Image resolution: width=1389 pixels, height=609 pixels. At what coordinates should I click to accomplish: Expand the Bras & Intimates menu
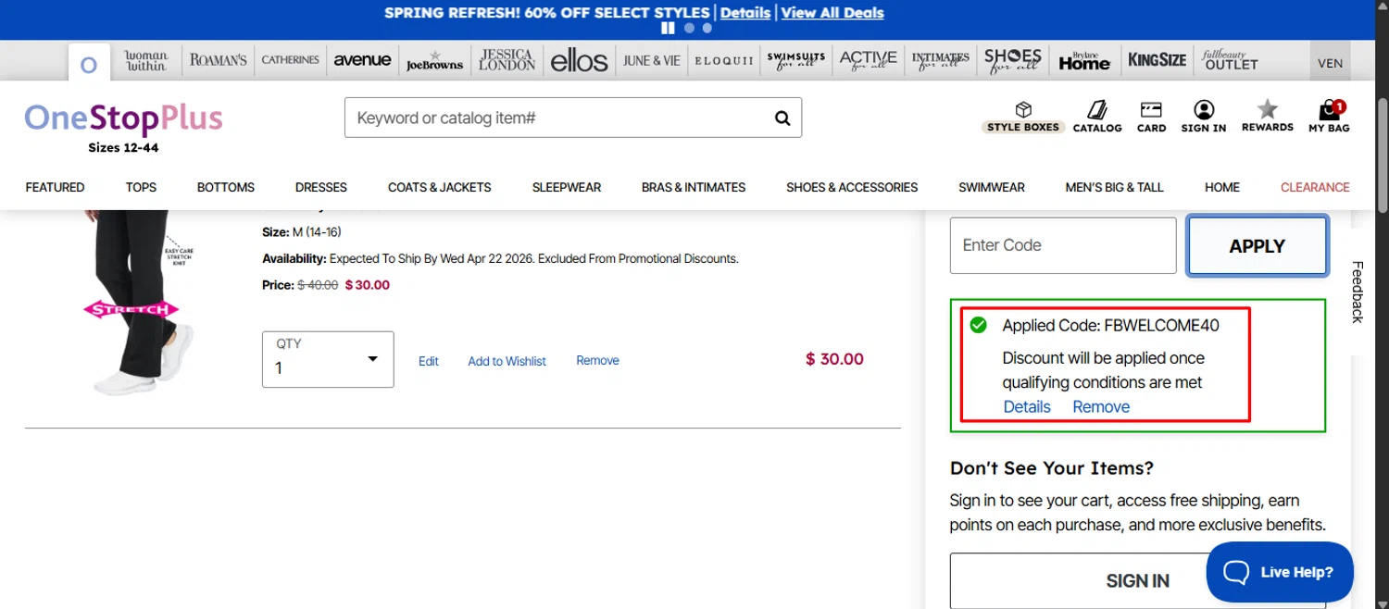694,187
